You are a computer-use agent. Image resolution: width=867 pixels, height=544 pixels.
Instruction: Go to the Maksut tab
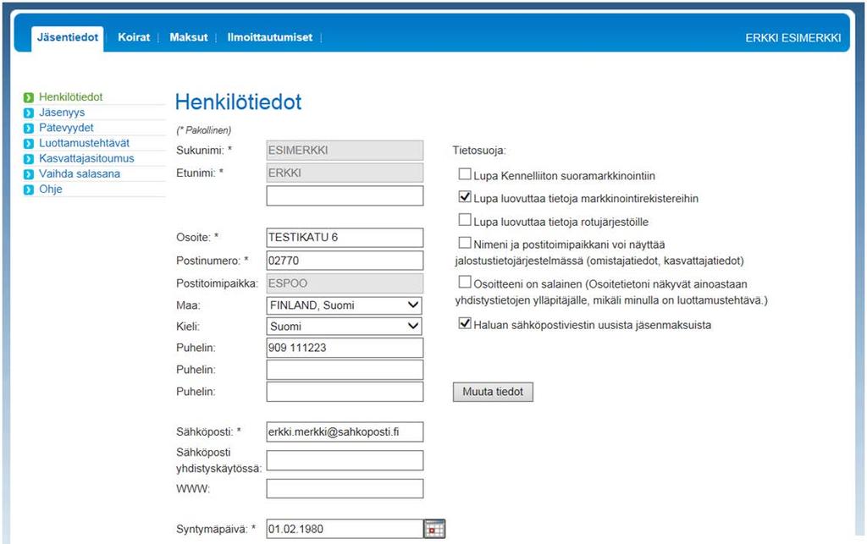(189, 37)
